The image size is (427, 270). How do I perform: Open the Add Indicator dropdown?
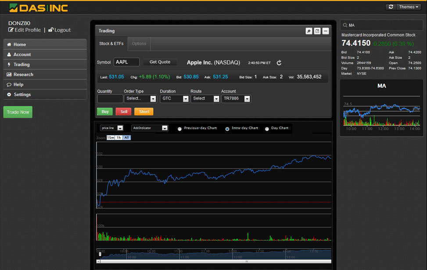pyautogui.click(x=150, y=128)
